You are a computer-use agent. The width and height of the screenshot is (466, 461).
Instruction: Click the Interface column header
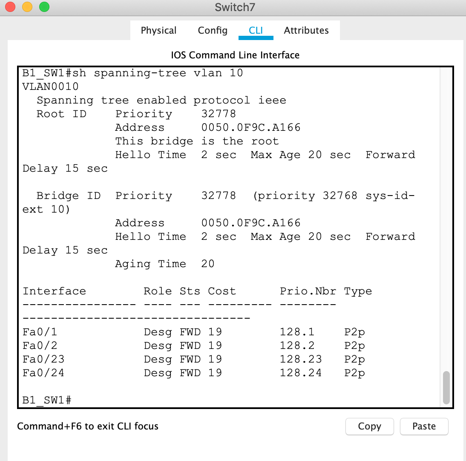point(55,291)
